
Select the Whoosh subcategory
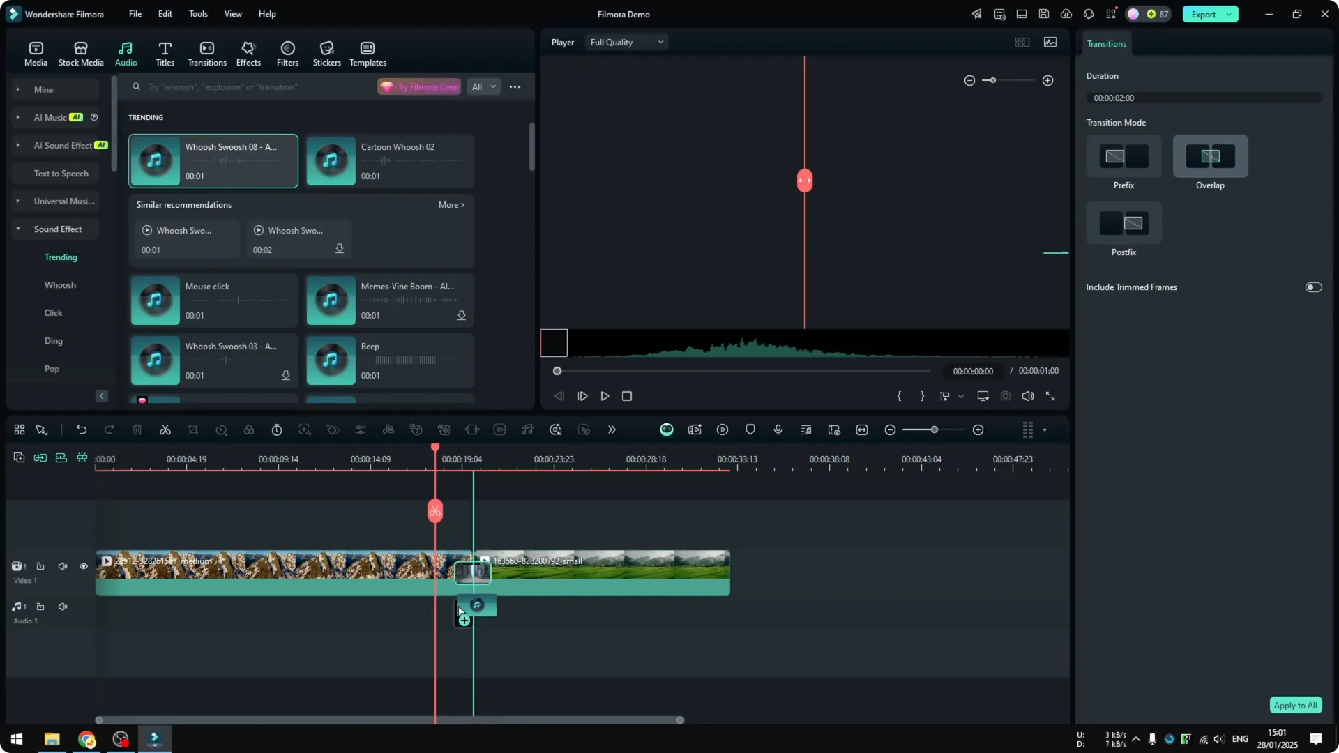coord(60,285)
